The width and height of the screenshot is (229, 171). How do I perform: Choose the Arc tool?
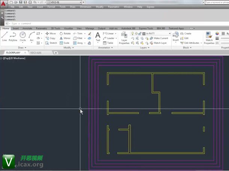click(x=31, y=36)
